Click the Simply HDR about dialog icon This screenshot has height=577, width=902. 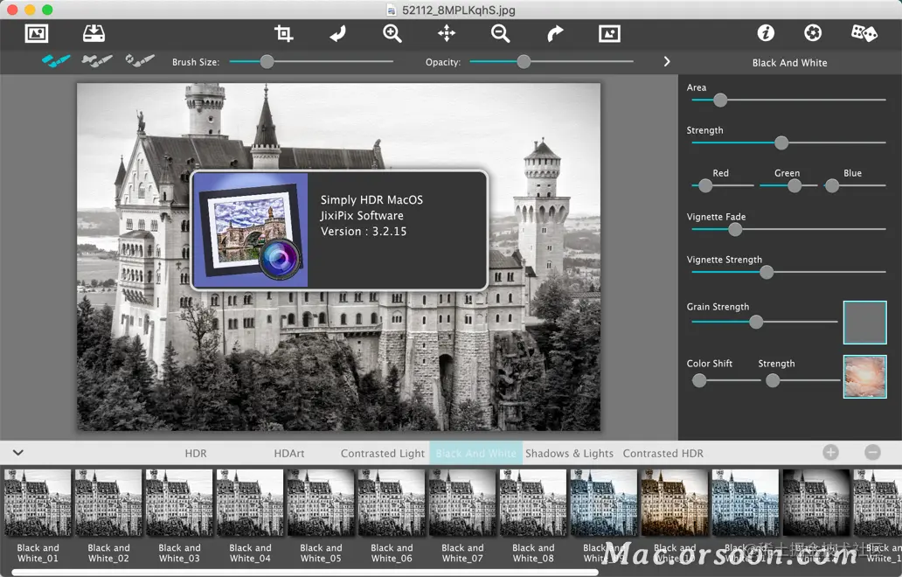[x=250, y=230]
